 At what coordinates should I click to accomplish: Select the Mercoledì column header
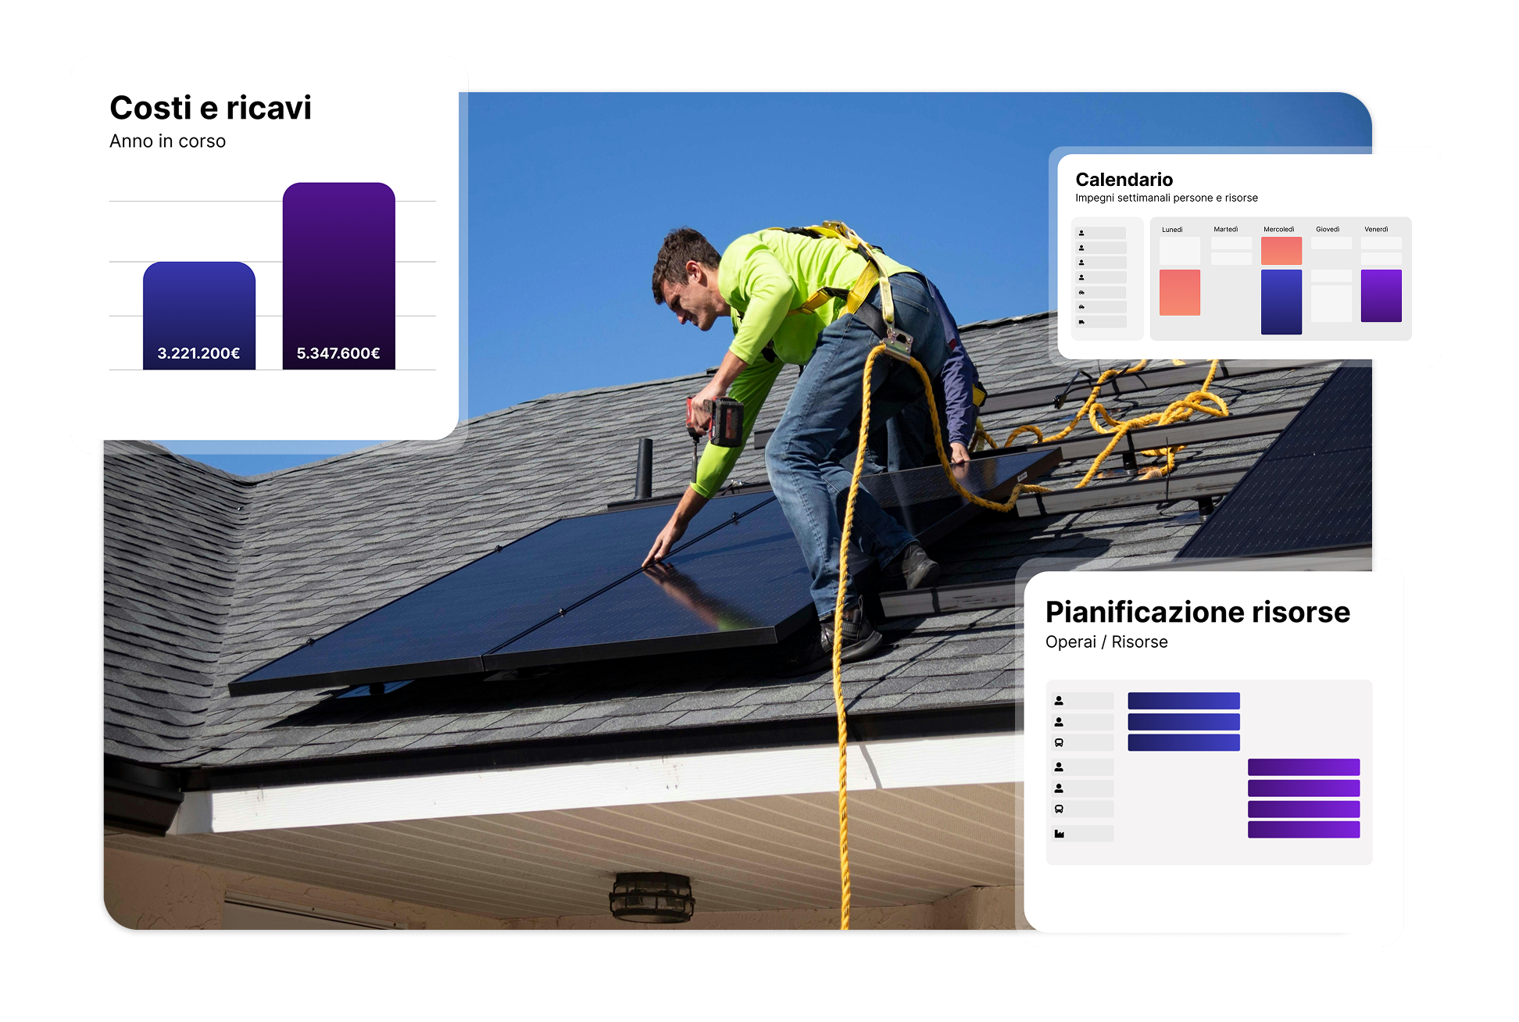click(1279, 230)
